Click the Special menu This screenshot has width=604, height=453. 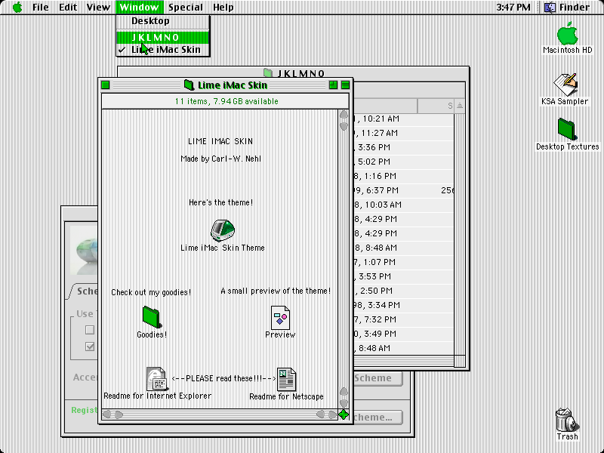tap(185, 8)
